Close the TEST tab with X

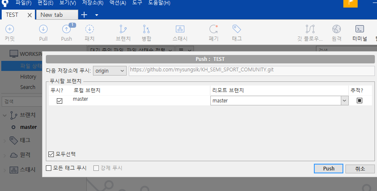tap(29, 15)
